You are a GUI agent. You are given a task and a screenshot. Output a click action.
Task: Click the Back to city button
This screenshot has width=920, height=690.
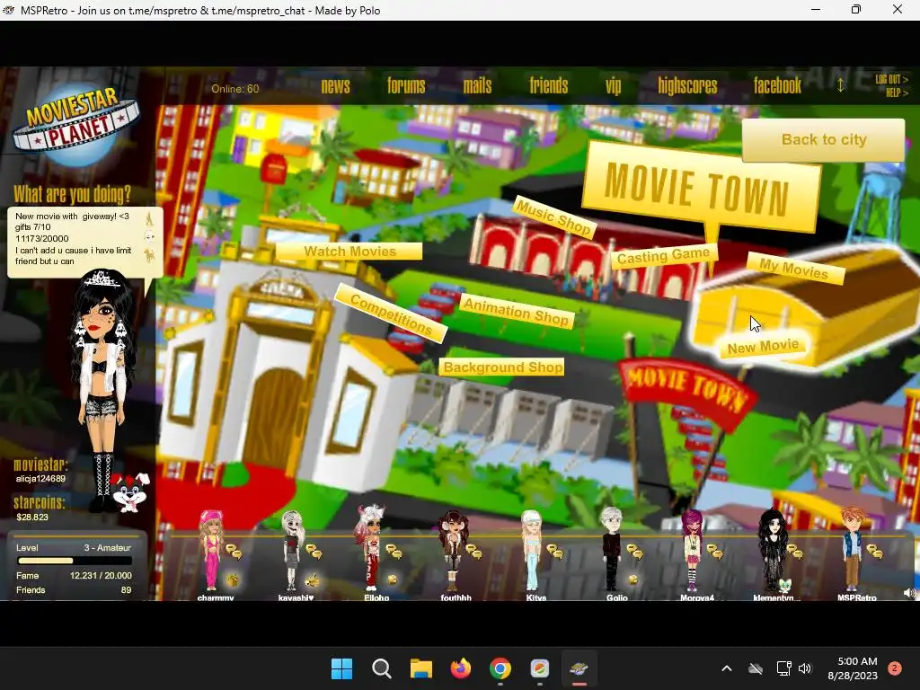pos(823,139)
